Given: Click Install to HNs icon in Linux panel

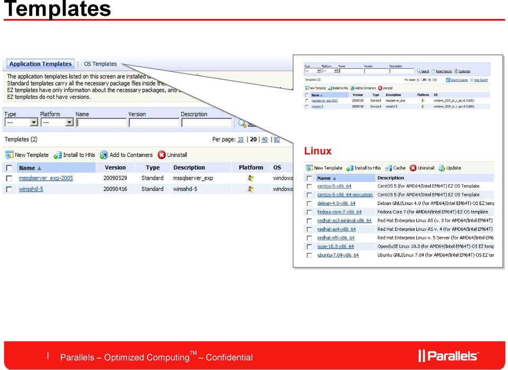Looking at the screenshot, I should [350, 168].
